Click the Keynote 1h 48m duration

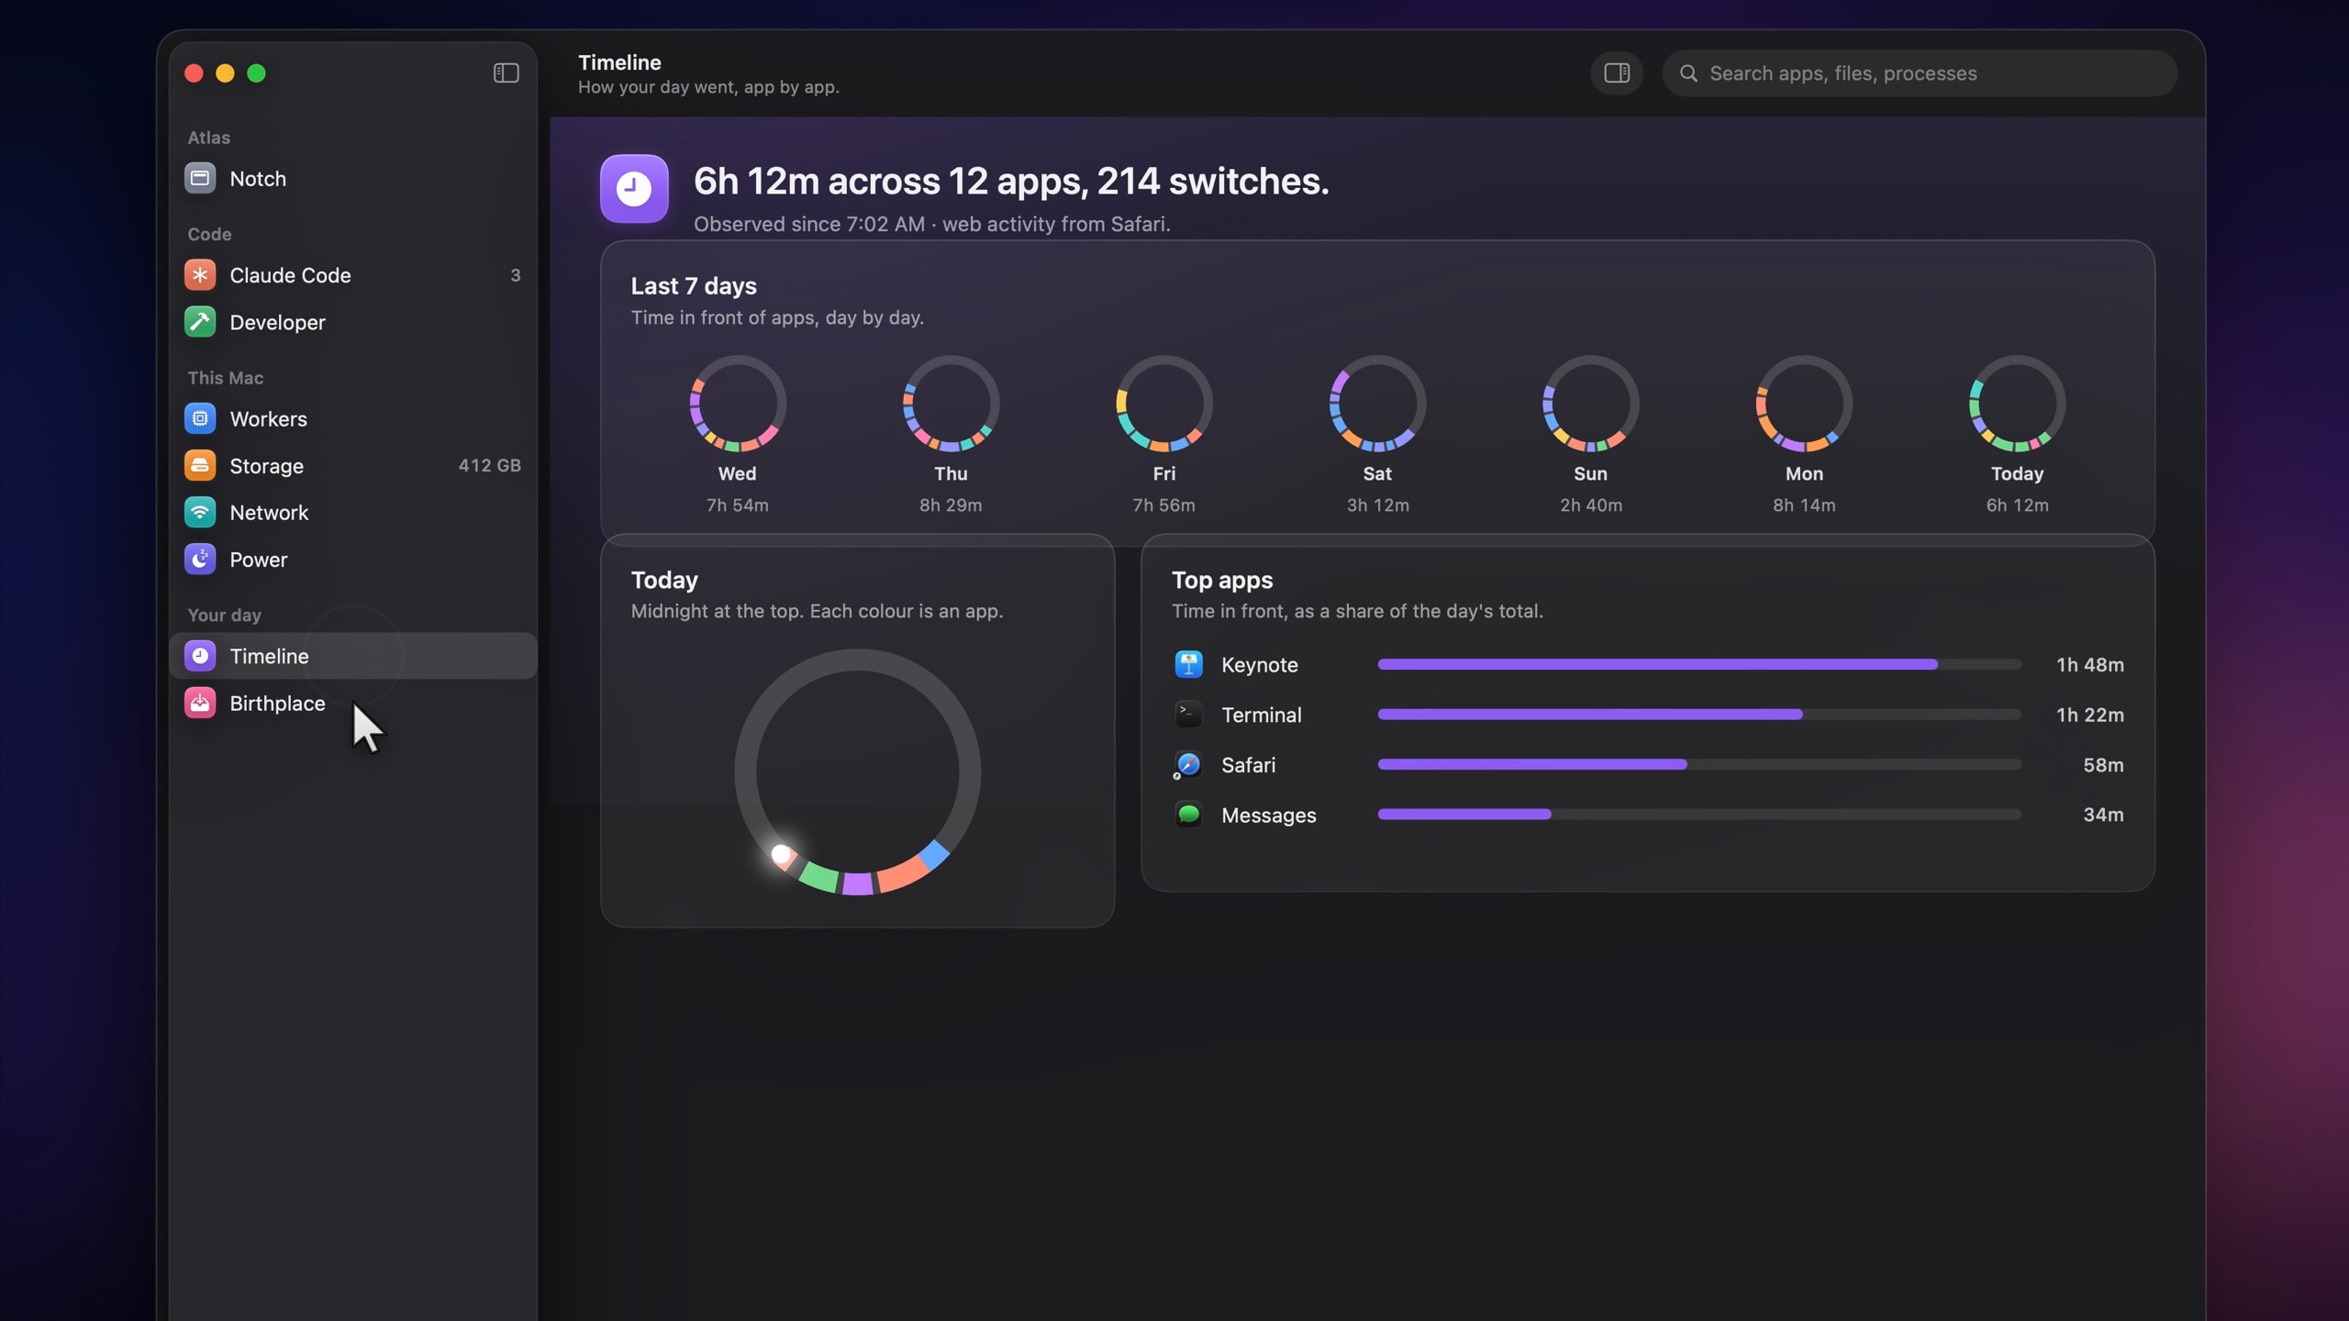(2089, 664)
